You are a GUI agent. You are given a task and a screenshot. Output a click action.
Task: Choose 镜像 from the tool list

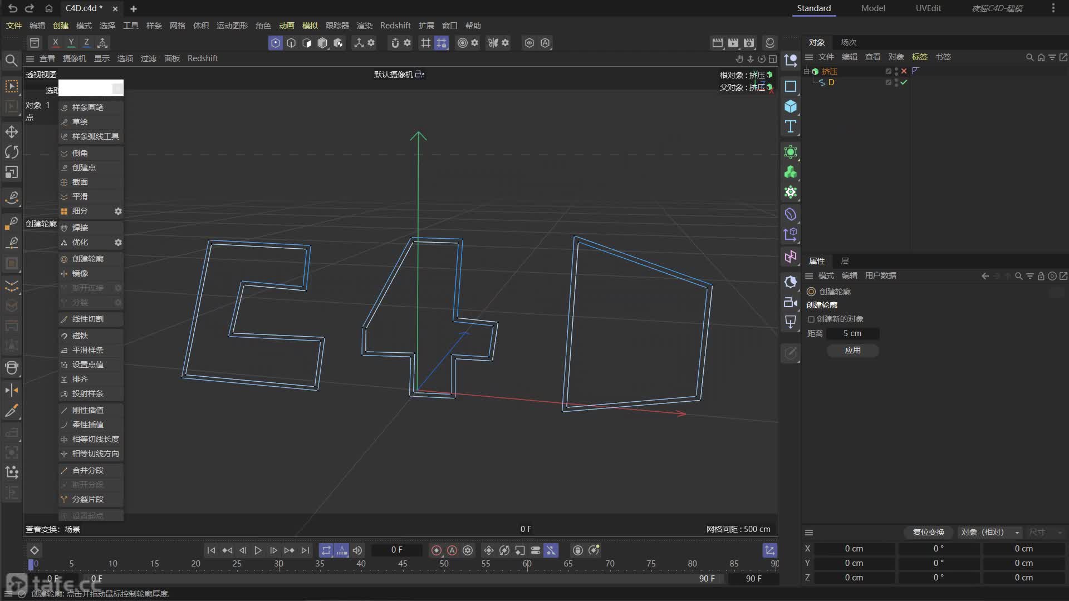tap(91, 273)
